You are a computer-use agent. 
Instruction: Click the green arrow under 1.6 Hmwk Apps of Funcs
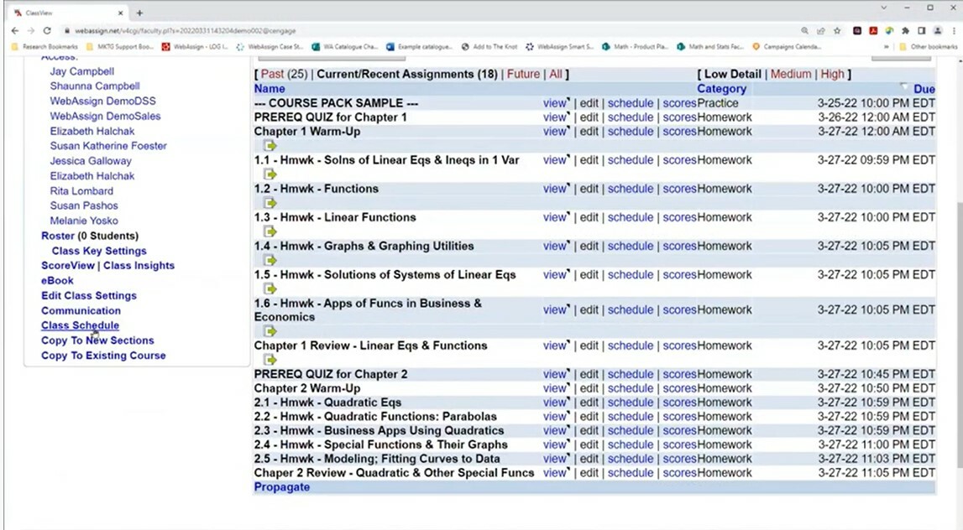point(271,330)
